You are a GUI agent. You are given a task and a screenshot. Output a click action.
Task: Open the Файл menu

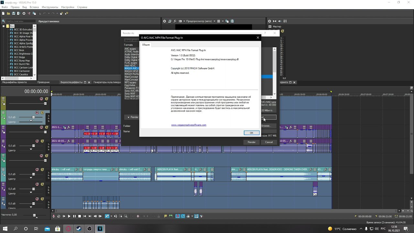pos(5,7)
